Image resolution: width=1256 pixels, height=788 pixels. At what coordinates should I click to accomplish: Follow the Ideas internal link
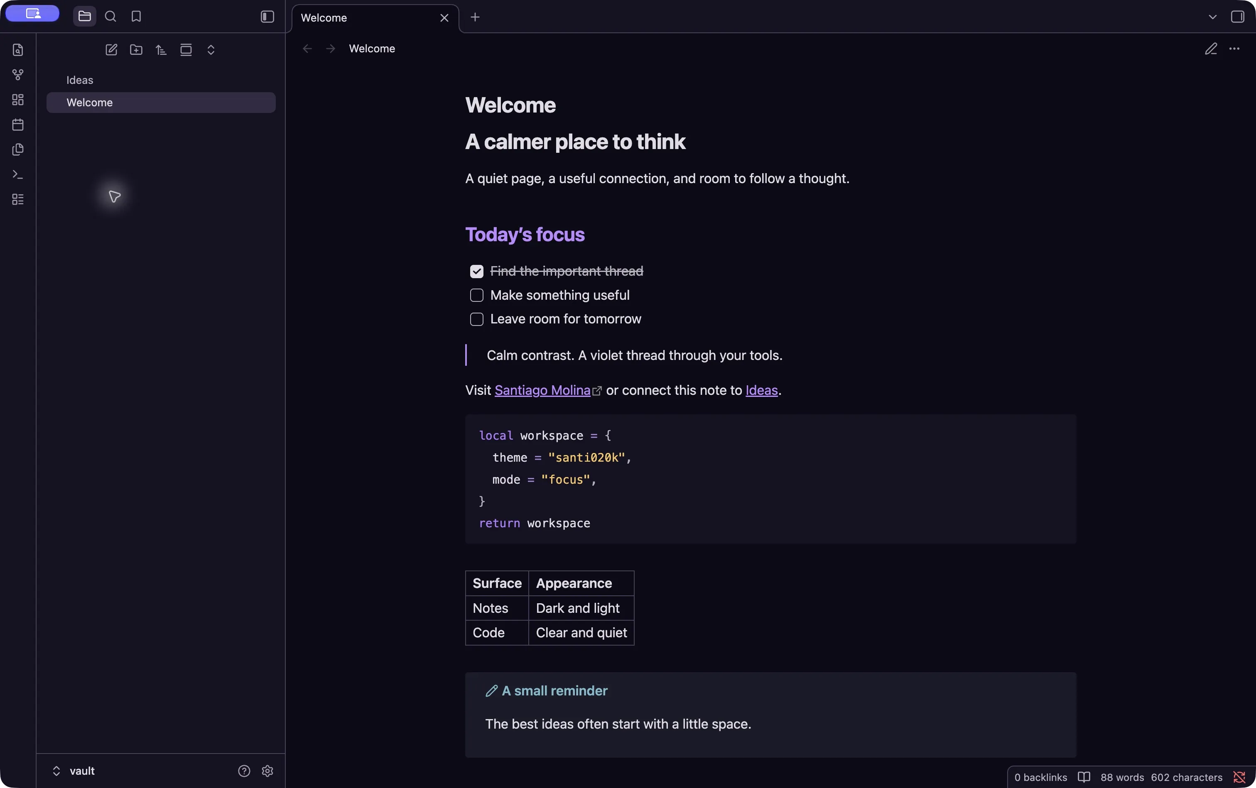coord(761,390)
